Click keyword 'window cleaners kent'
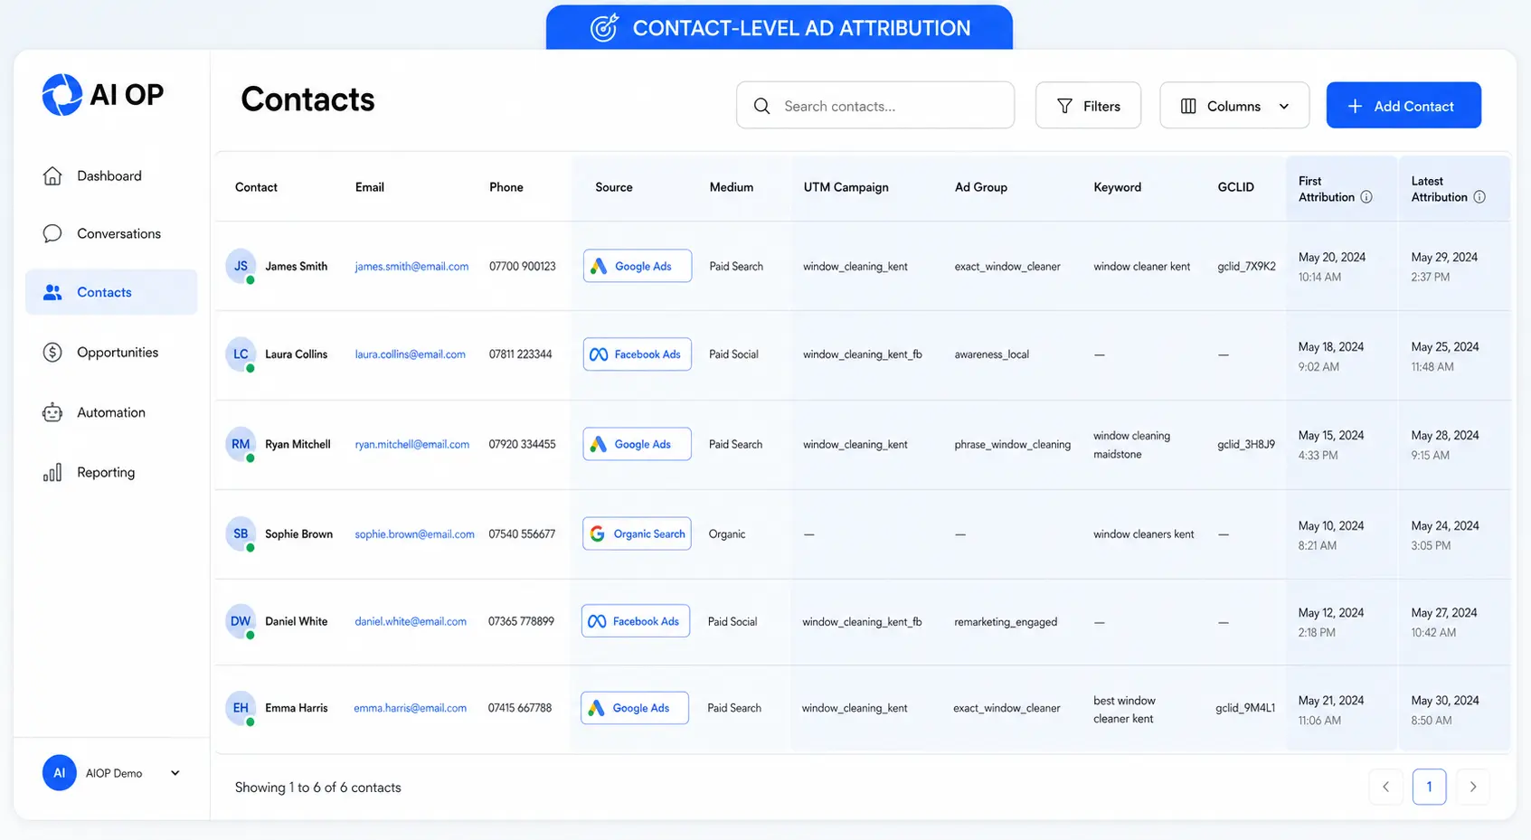This screenshot has height=840, width=1531. 1144,534
